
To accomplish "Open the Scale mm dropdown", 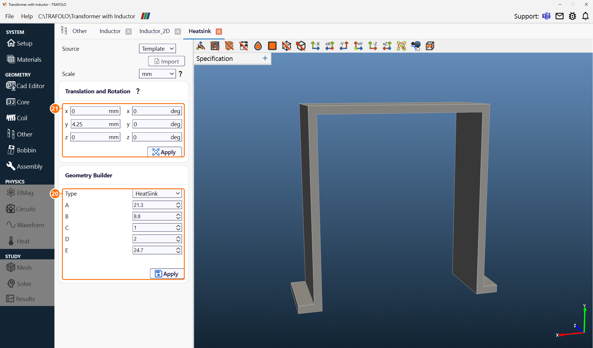I will pyautogui.click(x=158, y=74).
